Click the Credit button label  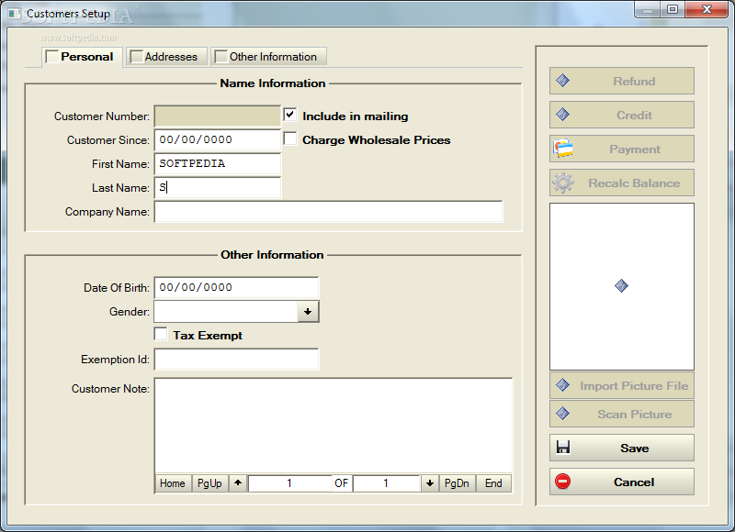(634, 115)
